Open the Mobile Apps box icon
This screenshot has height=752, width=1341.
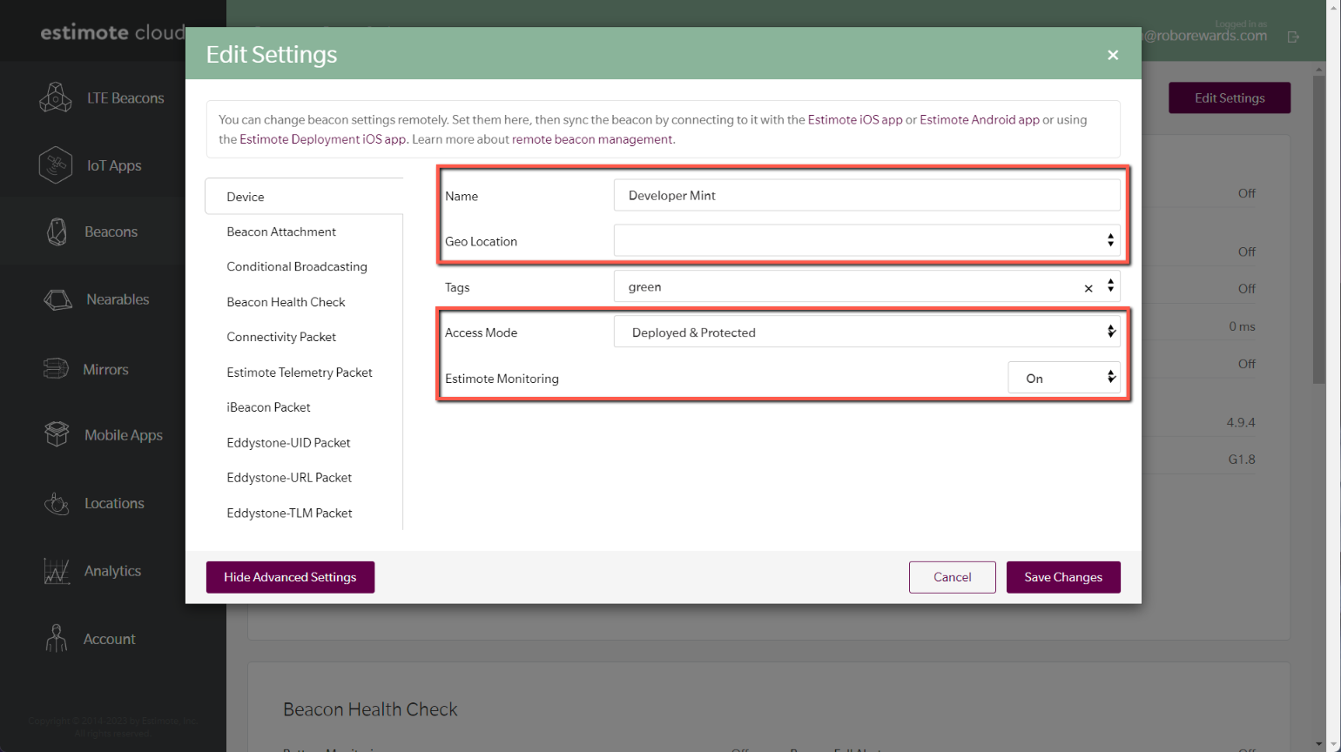tap(57, 434)
